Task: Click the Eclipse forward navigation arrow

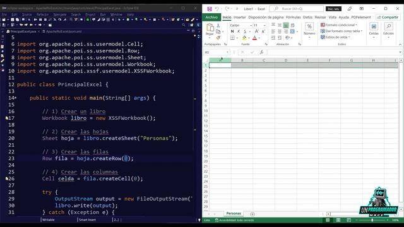Action: click(x=40, y=25)
